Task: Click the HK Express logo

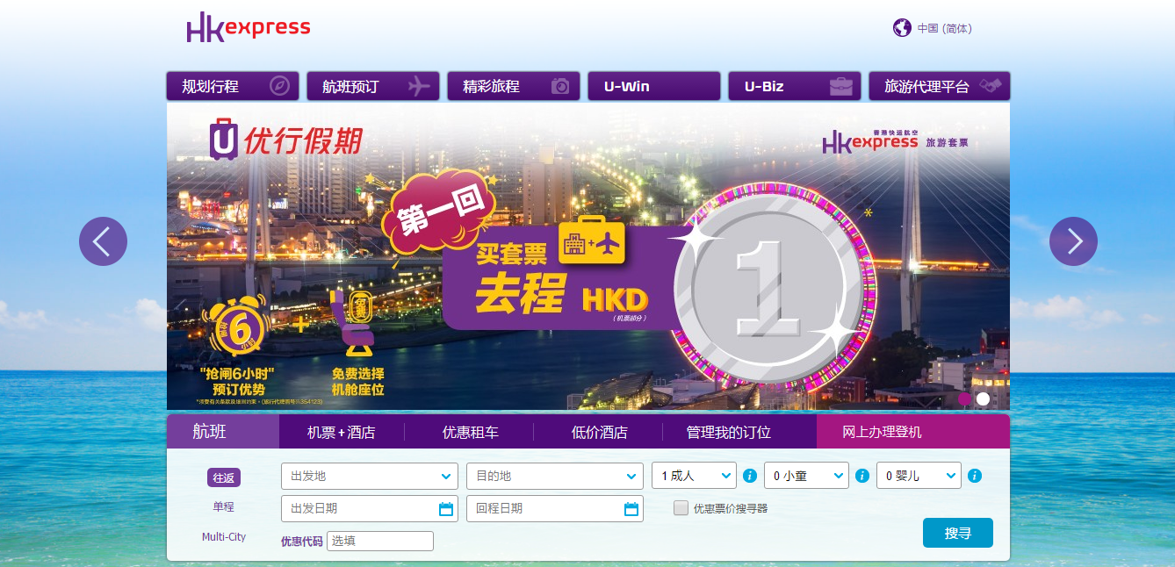Action: click(x=249, y=27)
